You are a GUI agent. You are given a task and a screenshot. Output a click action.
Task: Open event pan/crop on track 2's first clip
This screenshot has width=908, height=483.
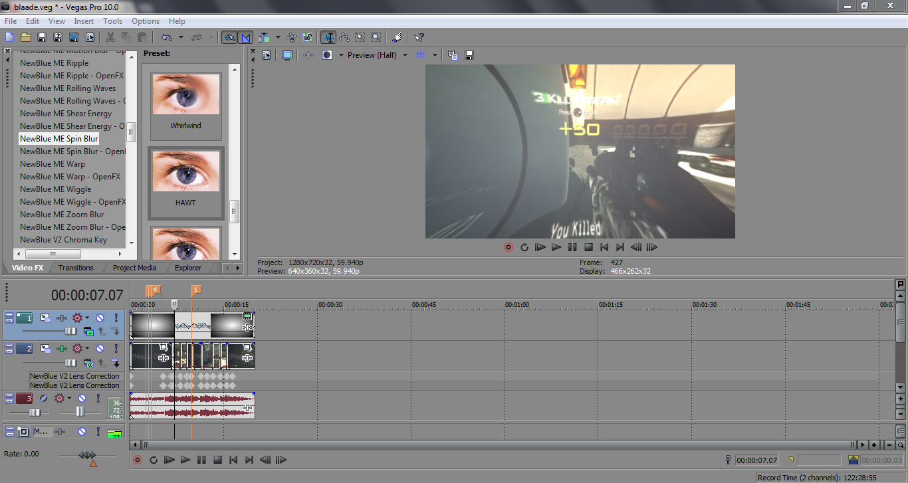[164, 347]
